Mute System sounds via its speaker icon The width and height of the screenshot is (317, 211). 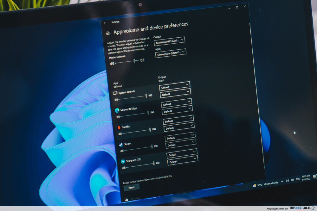[116, 99]
